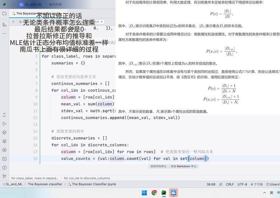Click the PyCharm logo in title bar
This screenshot has width=280, height=198.
coord(4,4)
